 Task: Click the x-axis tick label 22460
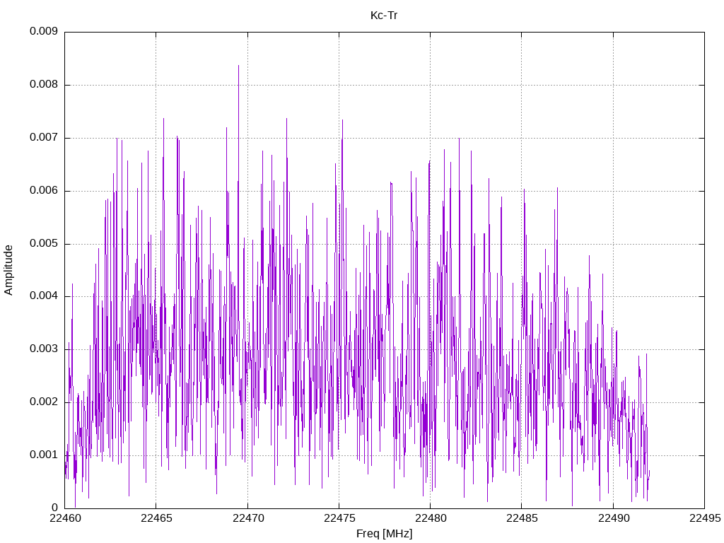[65, 518]
